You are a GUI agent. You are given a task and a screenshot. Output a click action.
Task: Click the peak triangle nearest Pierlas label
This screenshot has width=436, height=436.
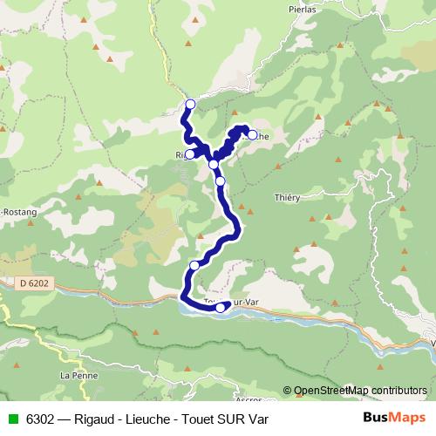point(340,45)
